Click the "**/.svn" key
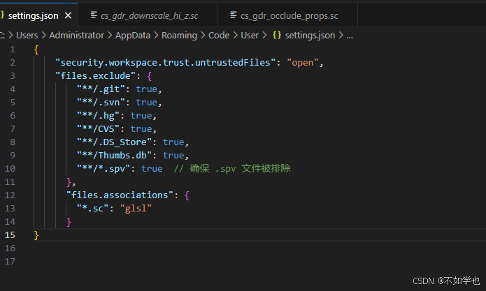The height and width of the screenshot is (291, 486). click(x=101, y=103)
